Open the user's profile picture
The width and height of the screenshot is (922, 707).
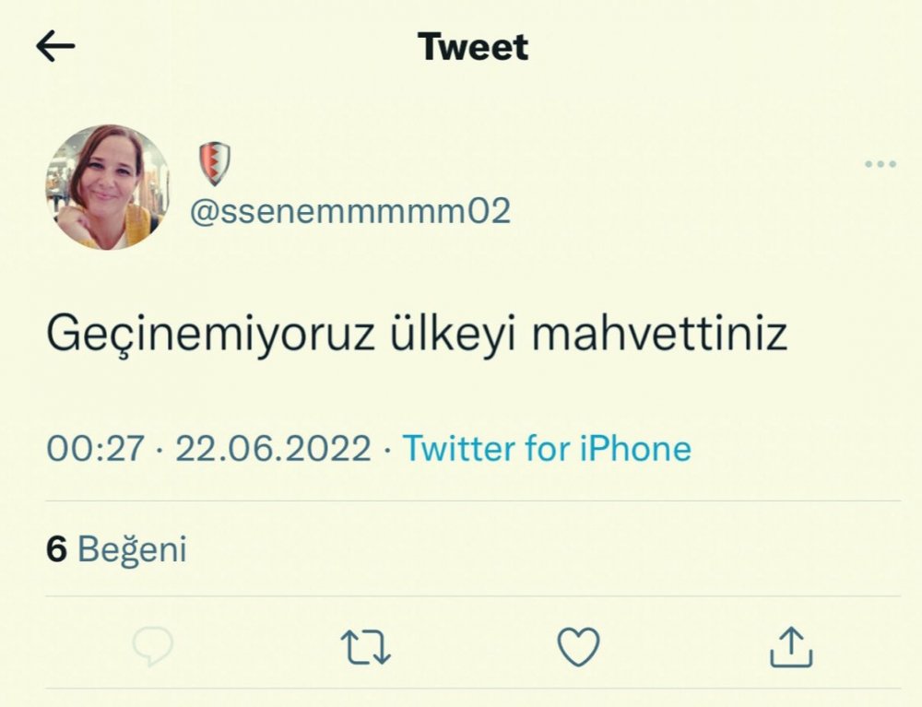tap(107, 188)
